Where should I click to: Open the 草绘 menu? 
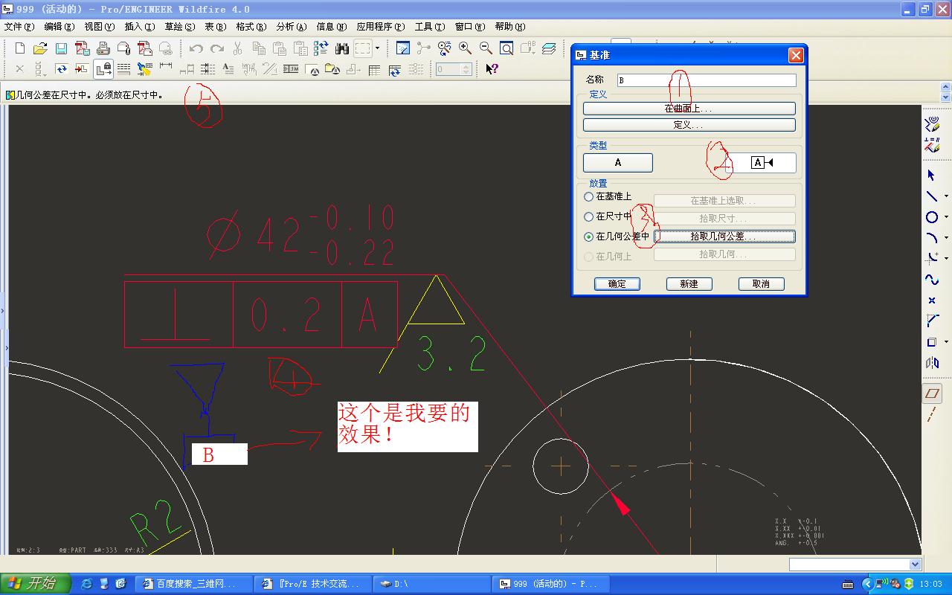click(x=179, y=27)
